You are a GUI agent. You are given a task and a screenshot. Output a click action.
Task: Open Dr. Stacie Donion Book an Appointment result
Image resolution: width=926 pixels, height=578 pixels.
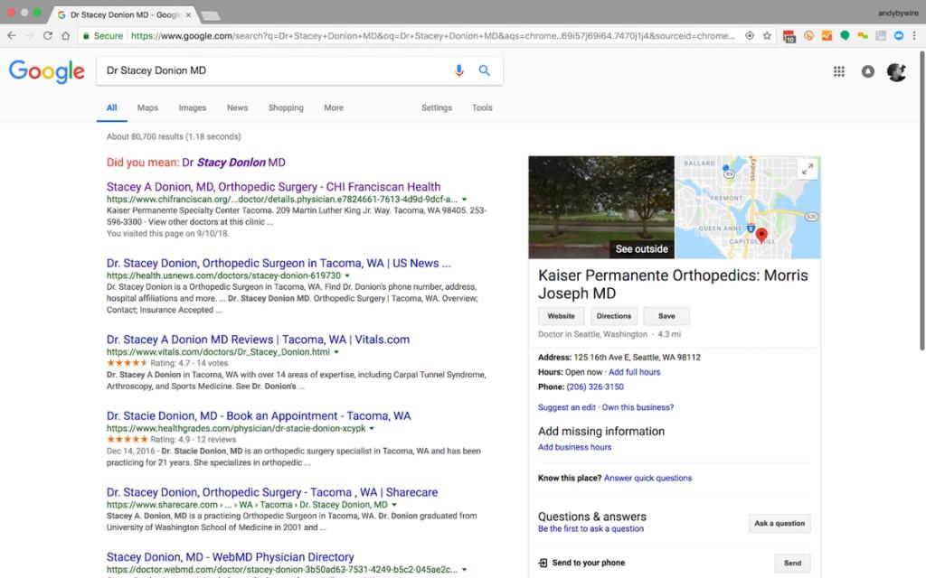pos(259,415)
